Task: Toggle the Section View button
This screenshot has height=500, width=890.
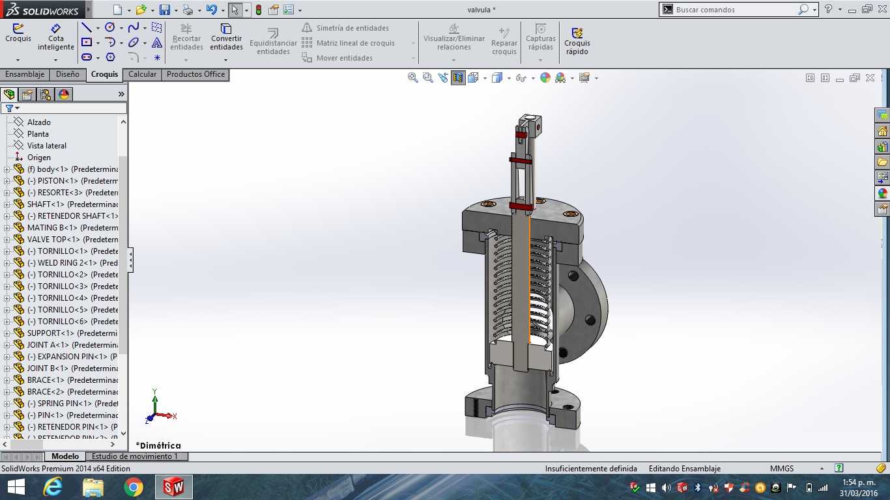Action: tap(458, 77)
